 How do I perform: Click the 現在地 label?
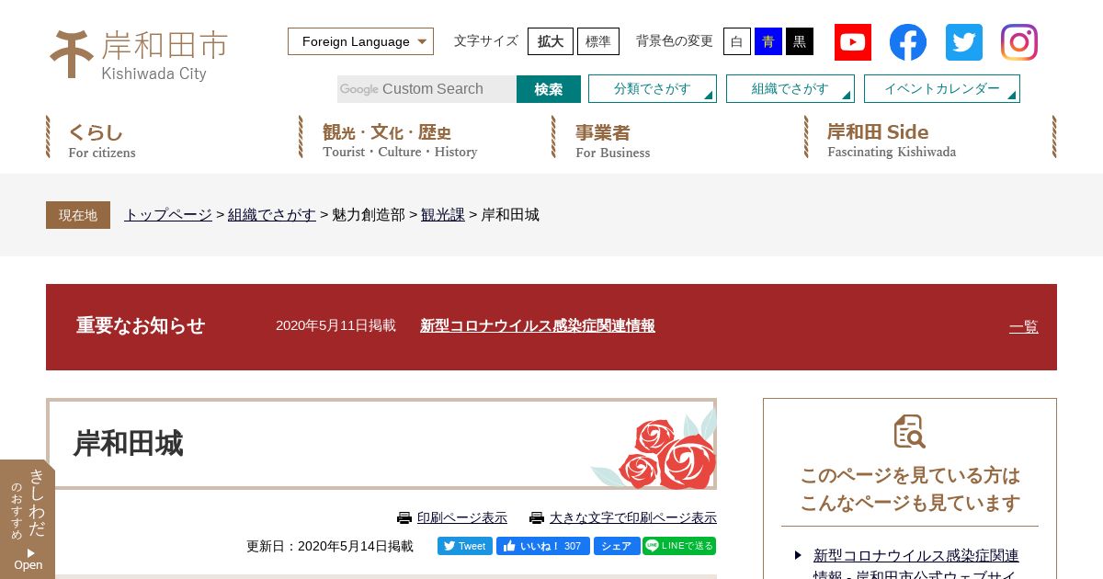(78, 215)
